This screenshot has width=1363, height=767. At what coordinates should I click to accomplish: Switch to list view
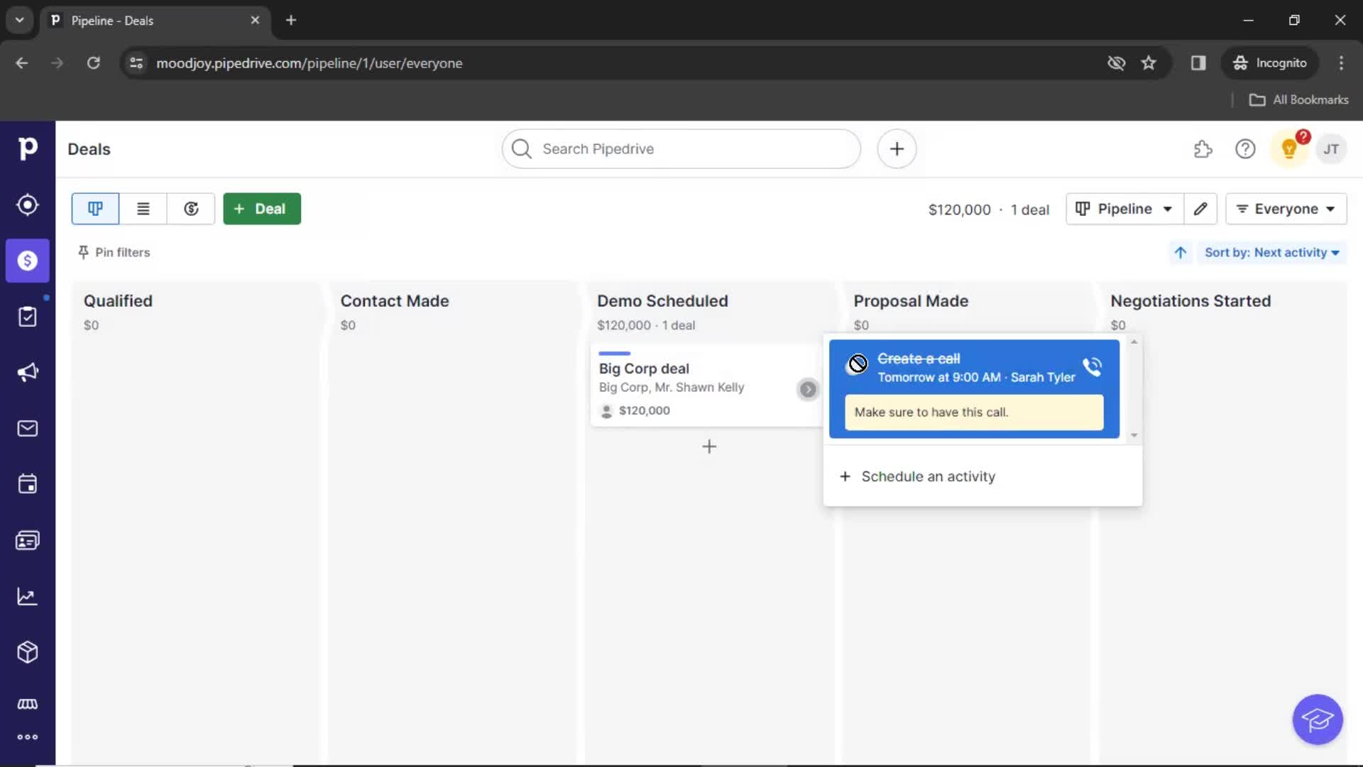143,209
